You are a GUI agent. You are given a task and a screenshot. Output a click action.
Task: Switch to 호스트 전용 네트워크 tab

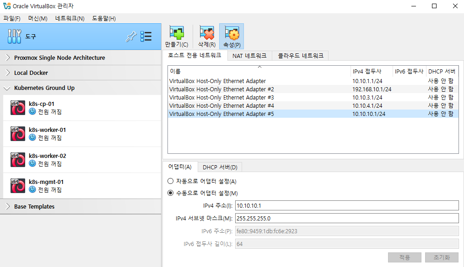[x=195, y=55]
